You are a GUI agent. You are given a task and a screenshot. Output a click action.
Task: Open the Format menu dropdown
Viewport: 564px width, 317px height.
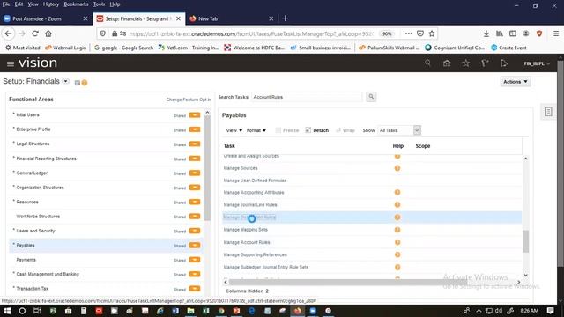click(256, 130)
